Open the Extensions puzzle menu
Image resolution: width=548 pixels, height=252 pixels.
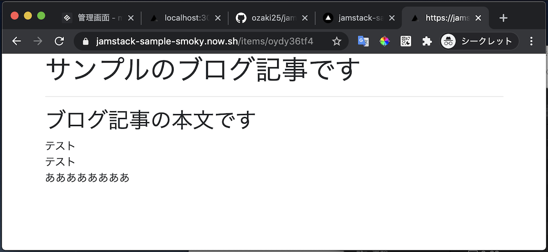click(427, 42)
